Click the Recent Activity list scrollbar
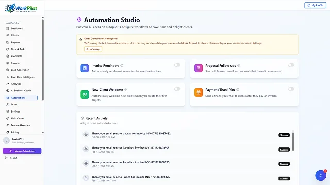Image resolution: width=330 pixels, height=185 pixels. point(293,142)
